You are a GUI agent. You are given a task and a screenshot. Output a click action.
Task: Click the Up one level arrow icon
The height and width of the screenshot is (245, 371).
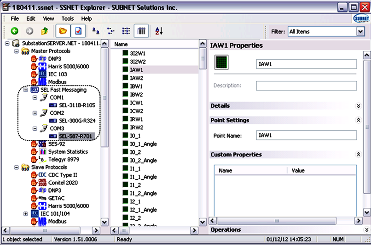tap(45, 31)
